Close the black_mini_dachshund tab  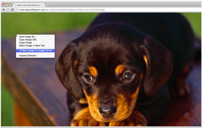coord(43,5)
